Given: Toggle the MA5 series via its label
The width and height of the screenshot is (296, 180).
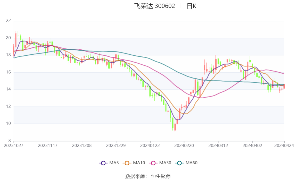Looking at the screenshot, I should click(x=114, y=163).
